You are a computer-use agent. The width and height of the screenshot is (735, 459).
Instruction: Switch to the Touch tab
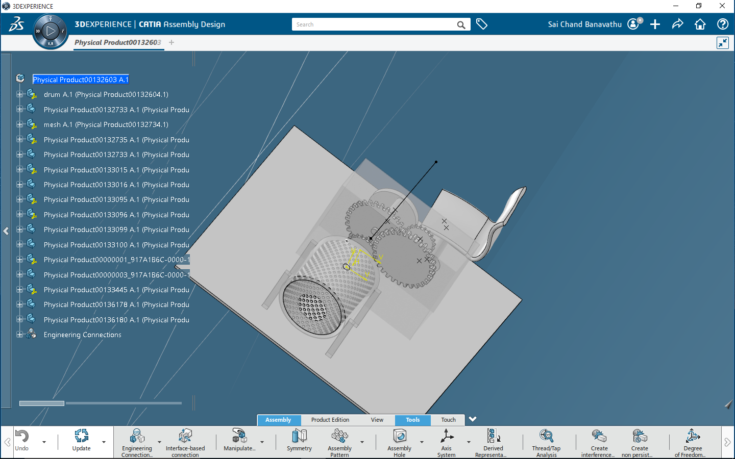pyautogui.click(x=448, y=420)
